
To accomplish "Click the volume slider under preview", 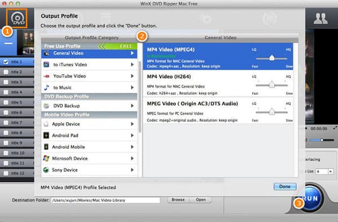I will coord(322,141).
